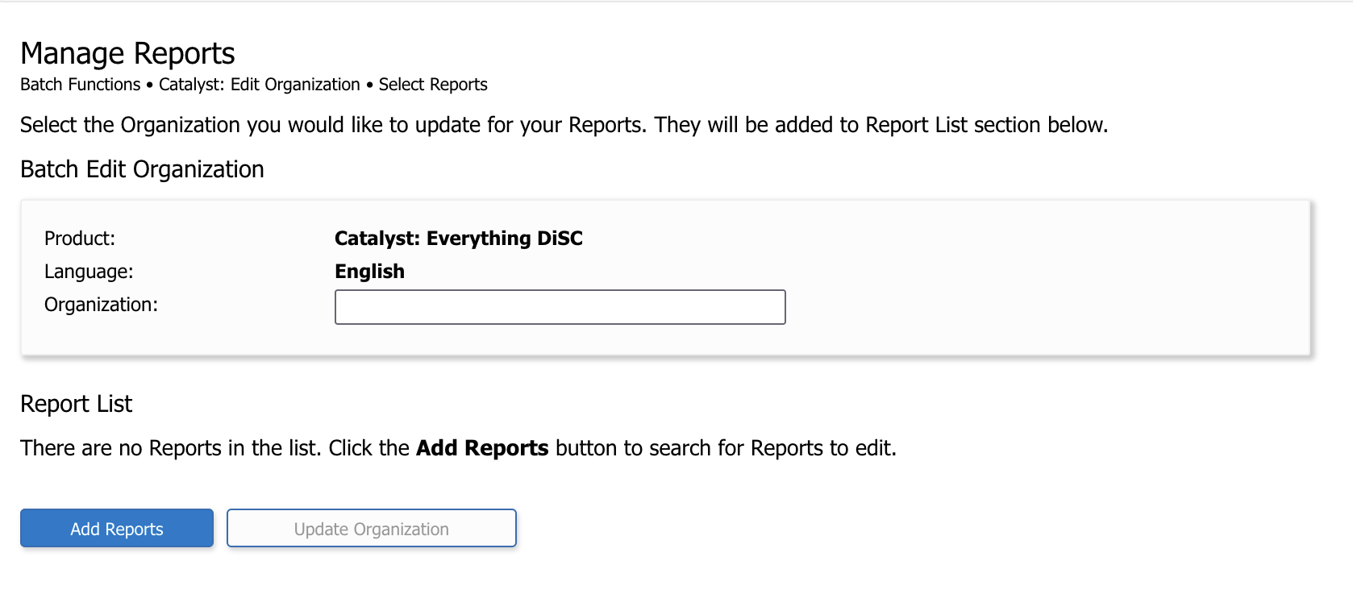Click the 'Batch Functions' breadcrumb text

81,85
